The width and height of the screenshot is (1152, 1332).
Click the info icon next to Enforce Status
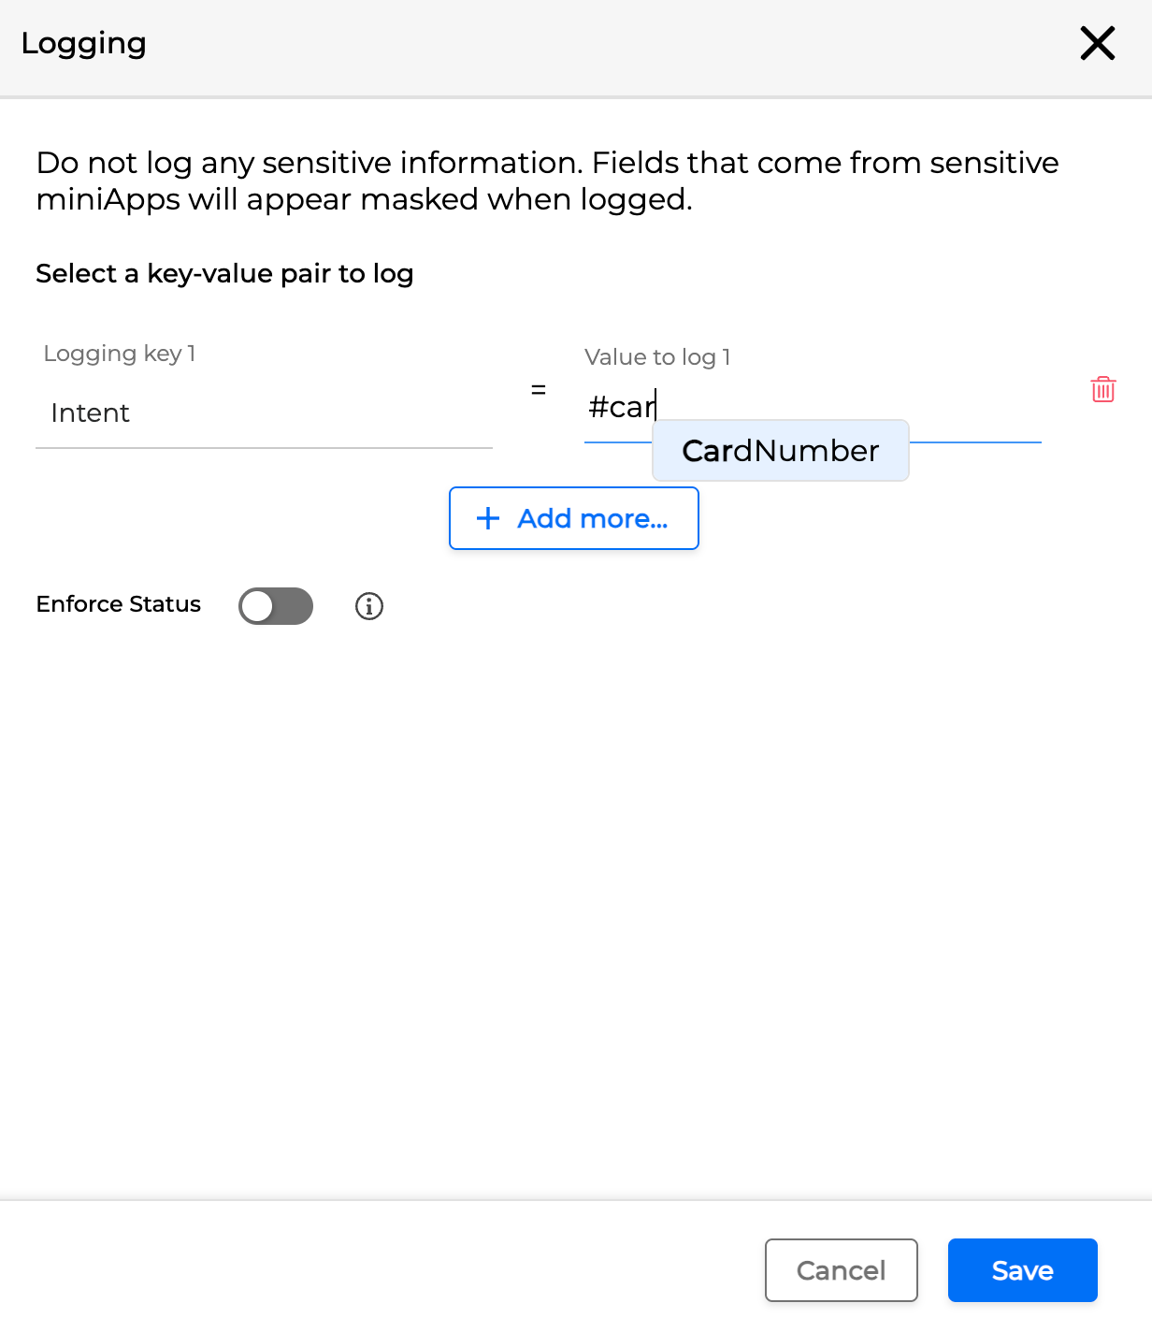point(368,606)
